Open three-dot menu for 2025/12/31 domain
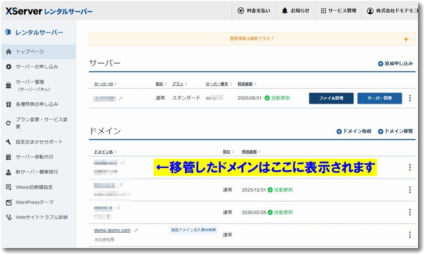424x254 pixels. point(410,190)
